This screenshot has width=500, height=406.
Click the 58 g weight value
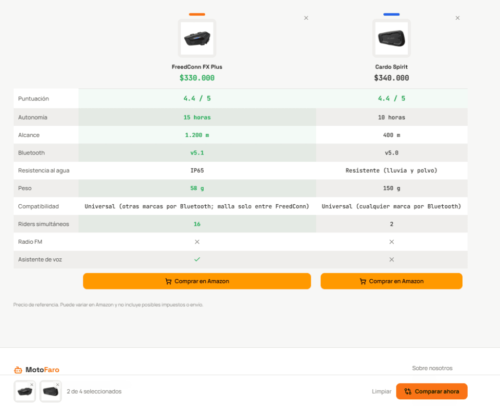coord(197,188)
